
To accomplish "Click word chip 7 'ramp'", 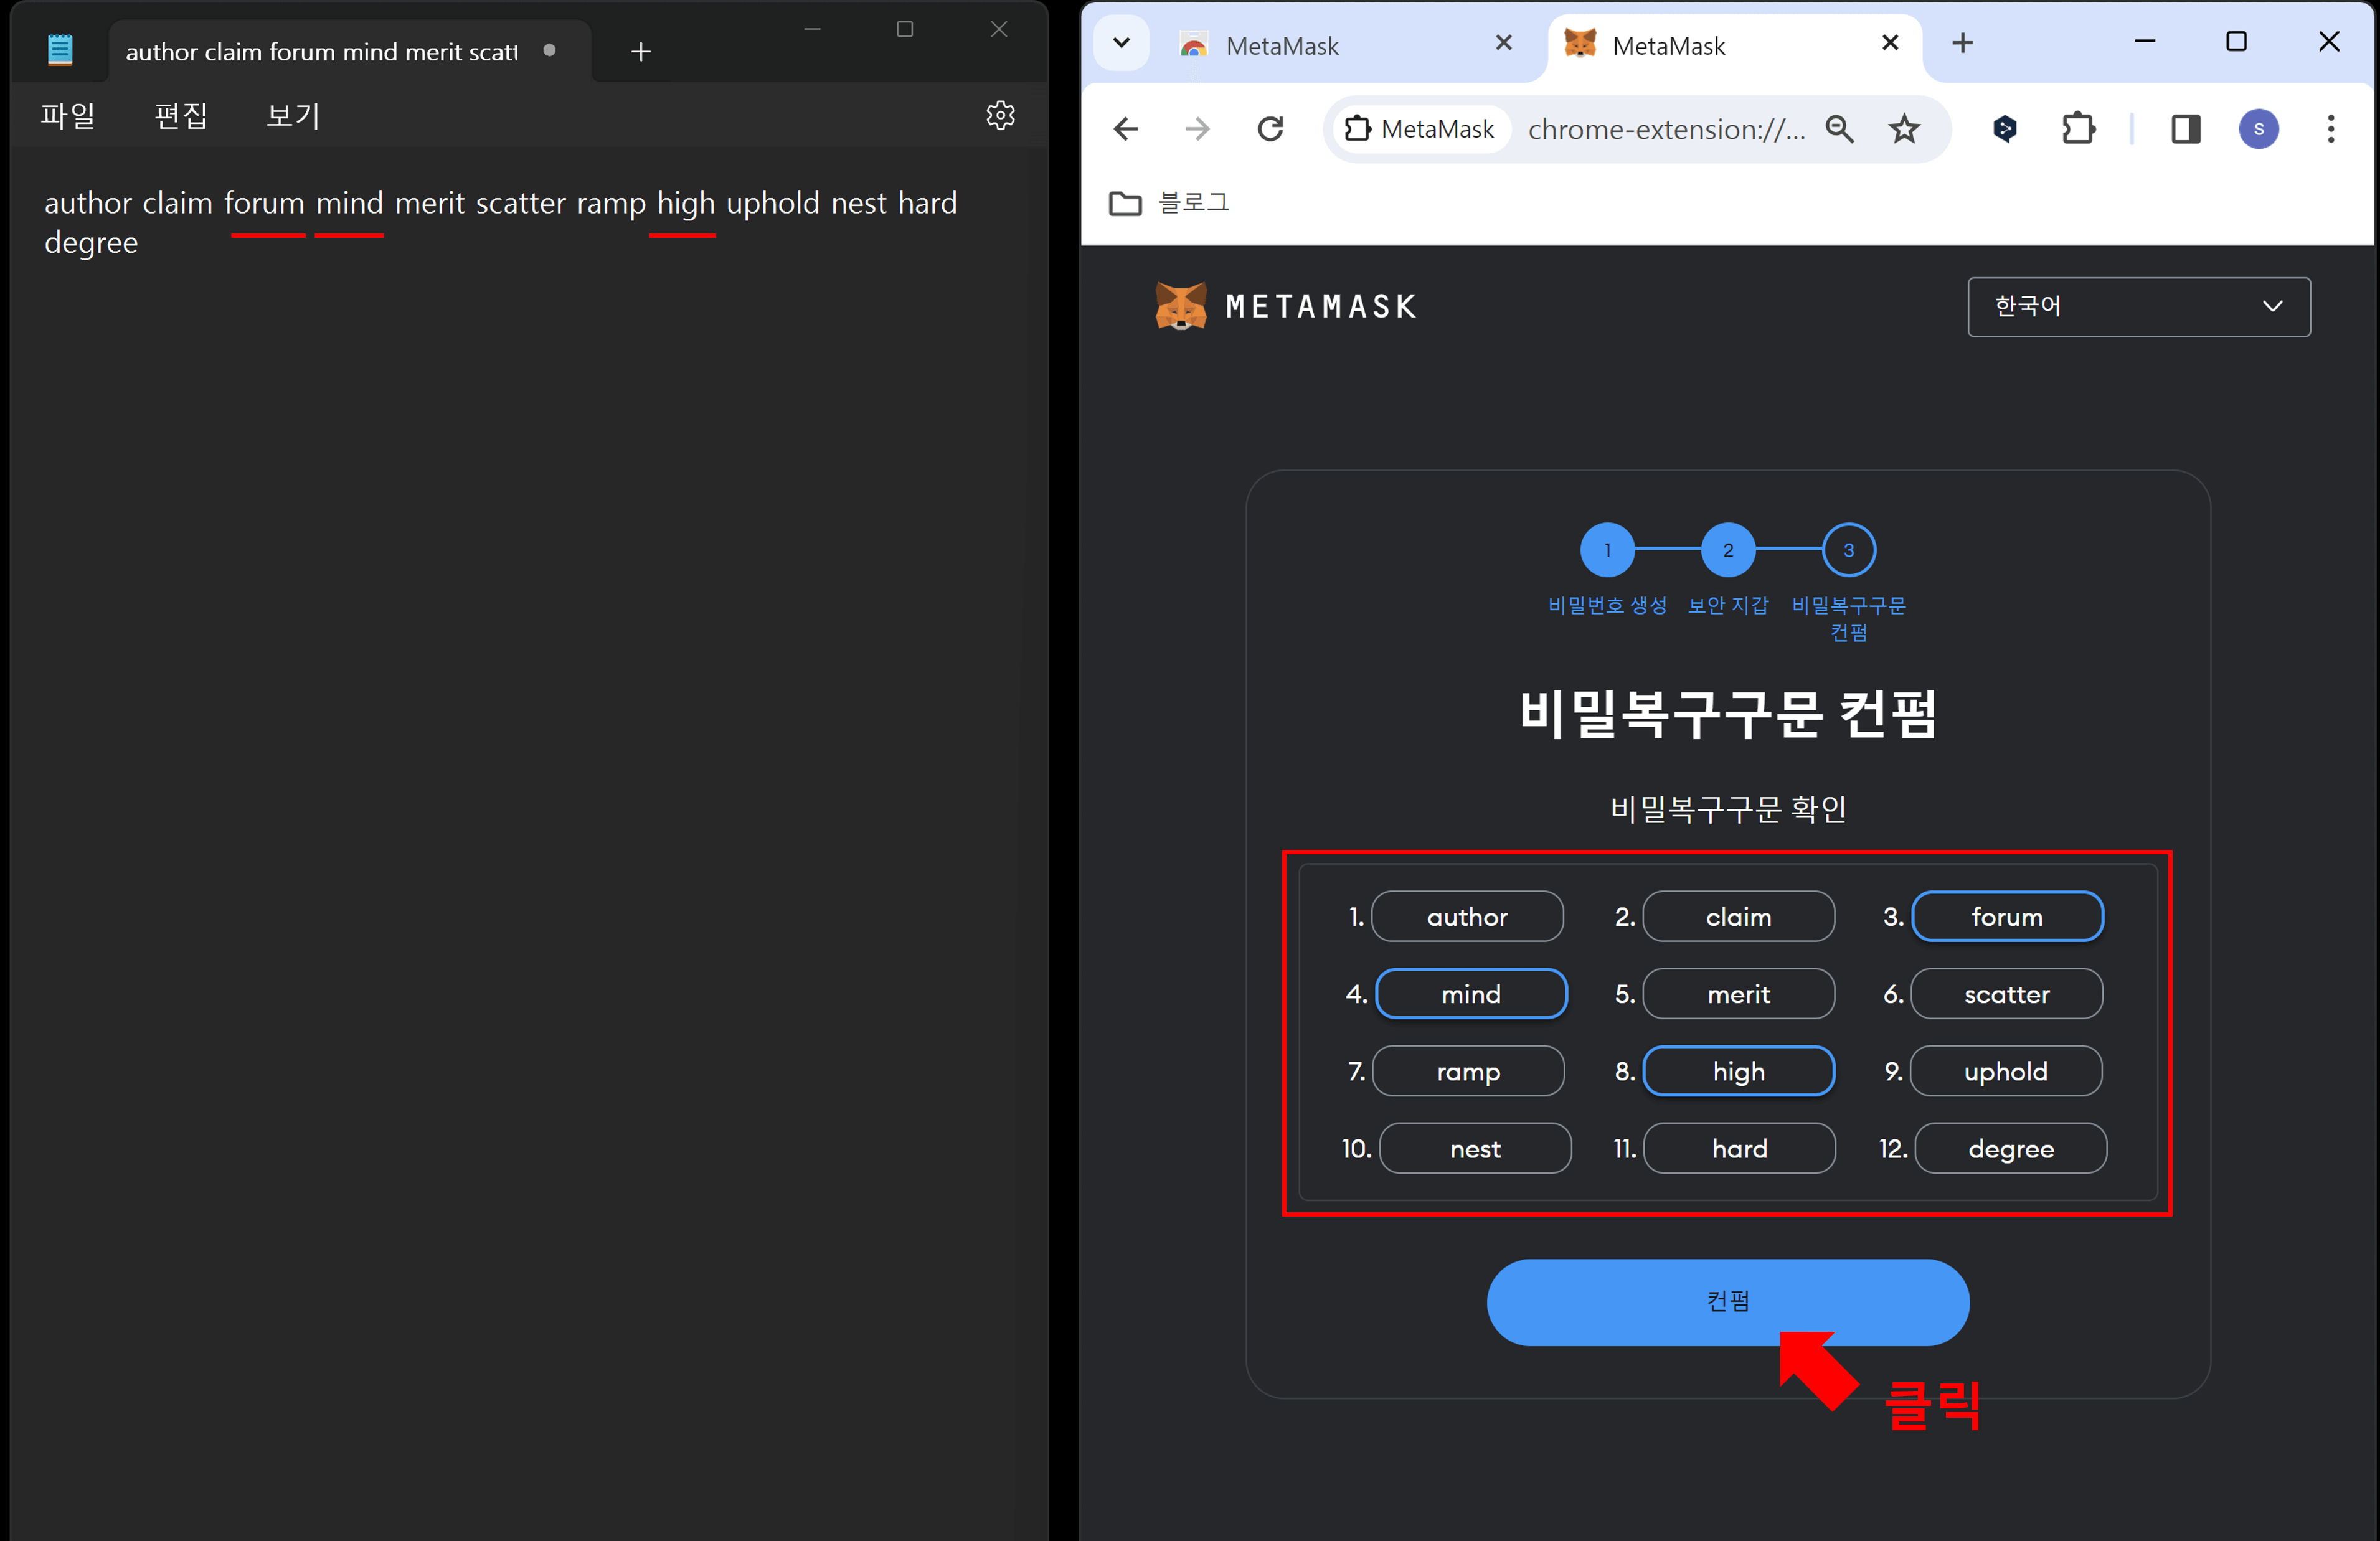I will (x=1468, y=1071).
